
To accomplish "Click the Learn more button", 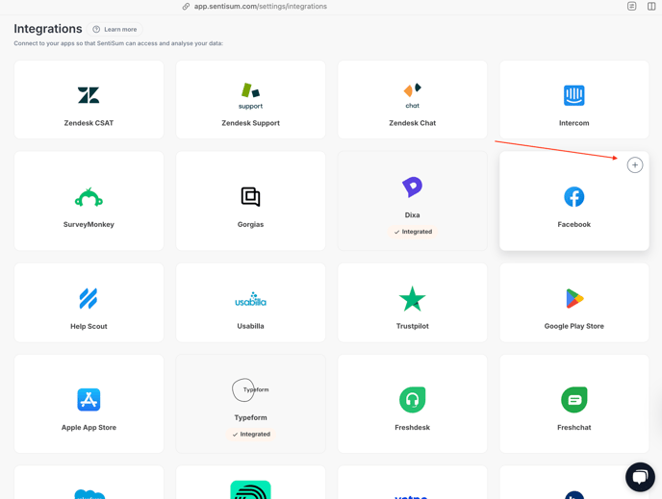I will pos(115,29).
